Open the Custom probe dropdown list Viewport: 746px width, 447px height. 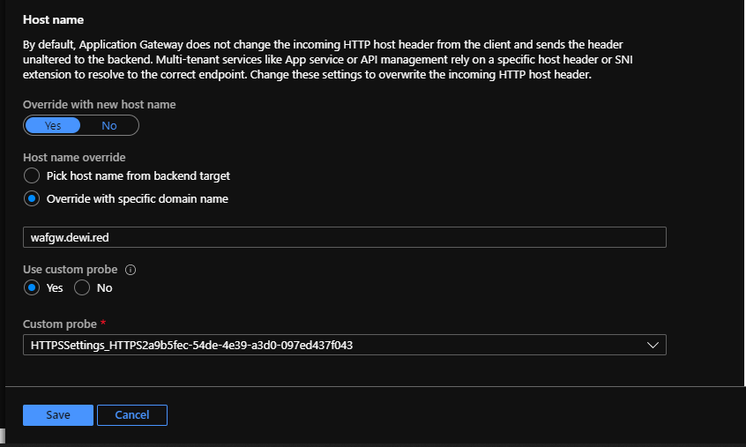(x=344, y=346)
